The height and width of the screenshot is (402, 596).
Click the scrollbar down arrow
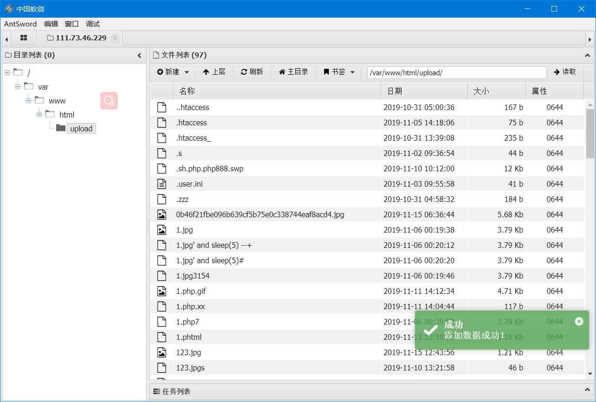(x=590, y=374)
